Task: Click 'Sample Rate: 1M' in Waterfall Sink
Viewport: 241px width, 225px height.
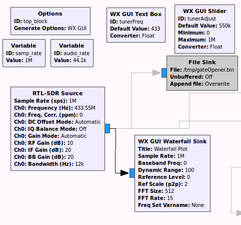Action: click(161, 156)
